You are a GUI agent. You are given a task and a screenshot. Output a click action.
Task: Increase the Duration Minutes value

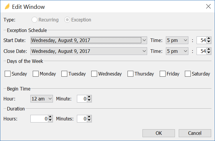click(89, 117)
